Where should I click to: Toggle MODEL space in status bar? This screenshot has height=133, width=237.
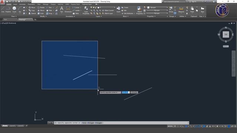click(170, 126)
